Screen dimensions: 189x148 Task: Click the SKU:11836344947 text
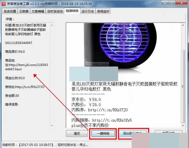click(x=19, y=43)
